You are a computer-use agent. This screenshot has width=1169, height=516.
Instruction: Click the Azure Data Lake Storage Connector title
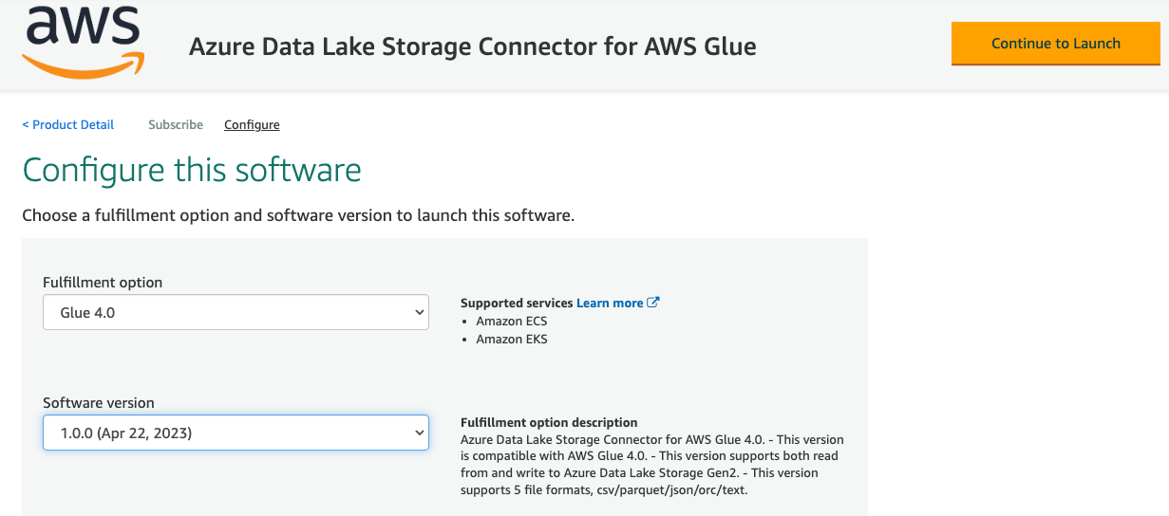tap(472, 46)
